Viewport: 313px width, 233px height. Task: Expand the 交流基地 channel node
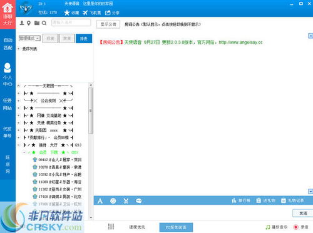click(19, 116)
